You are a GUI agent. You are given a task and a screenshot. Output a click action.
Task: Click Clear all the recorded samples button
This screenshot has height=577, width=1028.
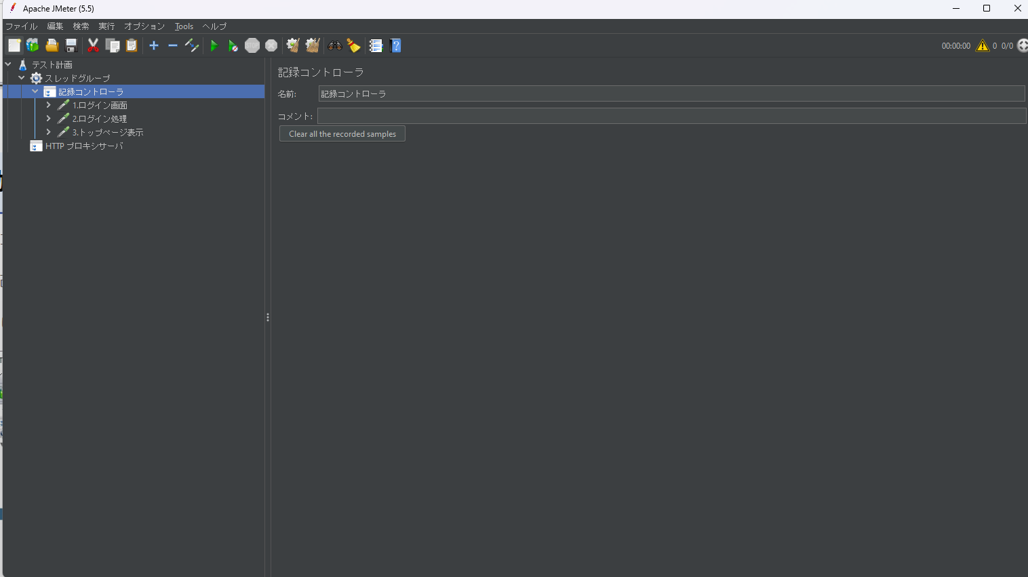[342, 134]
